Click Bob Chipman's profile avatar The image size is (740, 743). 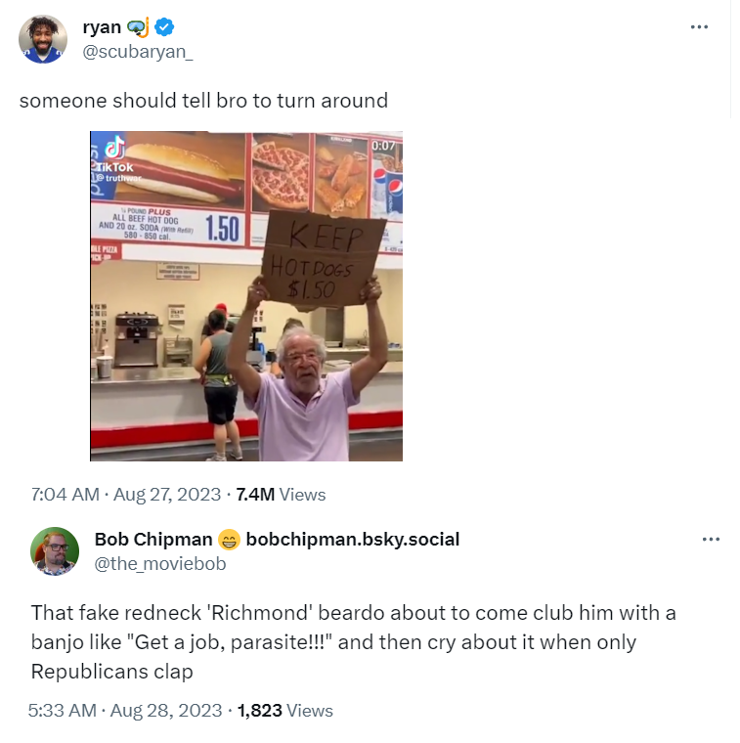coord(54,551)
